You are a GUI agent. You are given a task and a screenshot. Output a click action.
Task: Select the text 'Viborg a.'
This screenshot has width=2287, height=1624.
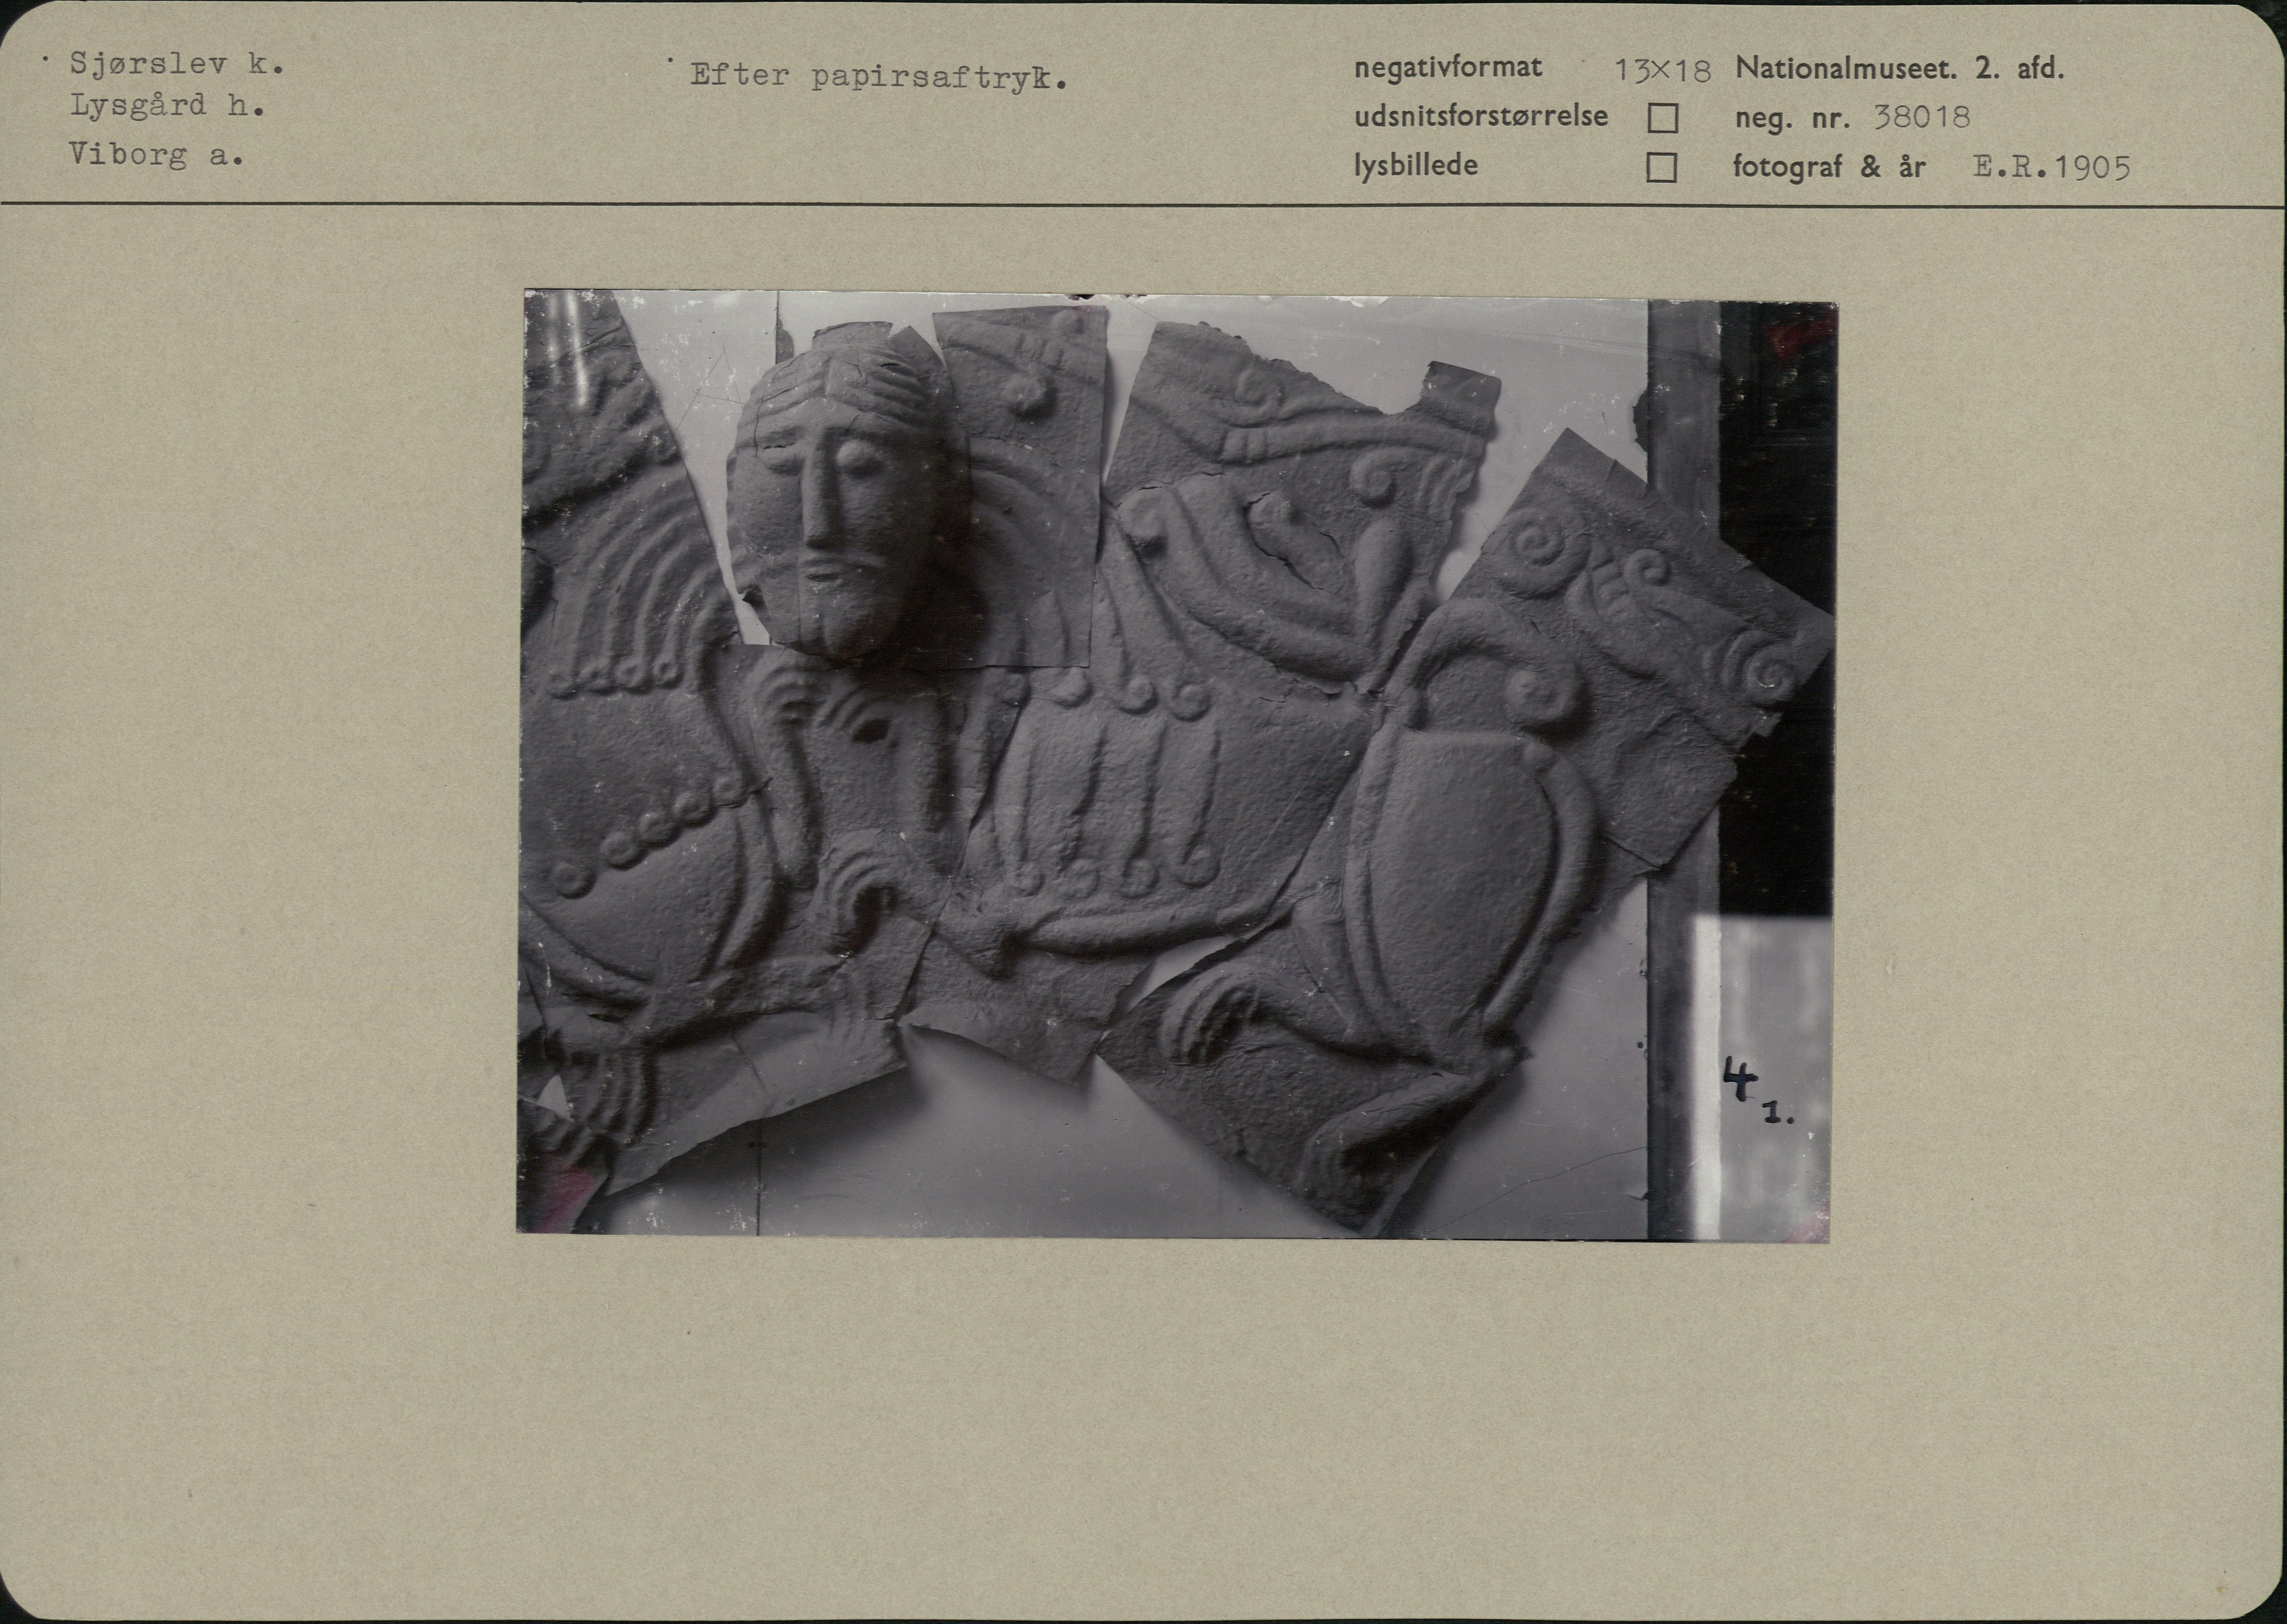[157, 156]
